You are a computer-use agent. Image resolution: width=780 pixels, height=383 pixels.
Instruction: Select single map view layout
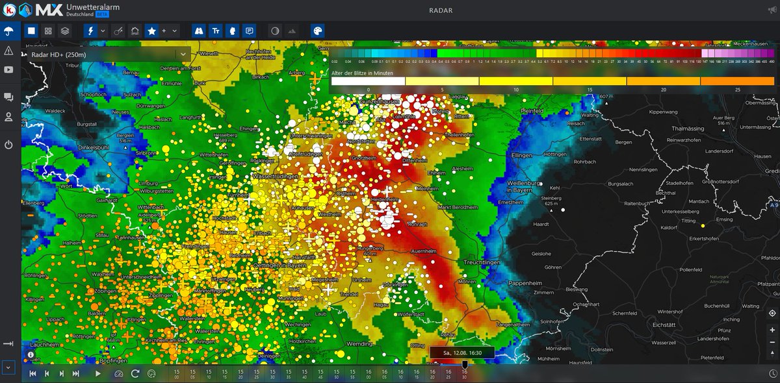(31, 31)
